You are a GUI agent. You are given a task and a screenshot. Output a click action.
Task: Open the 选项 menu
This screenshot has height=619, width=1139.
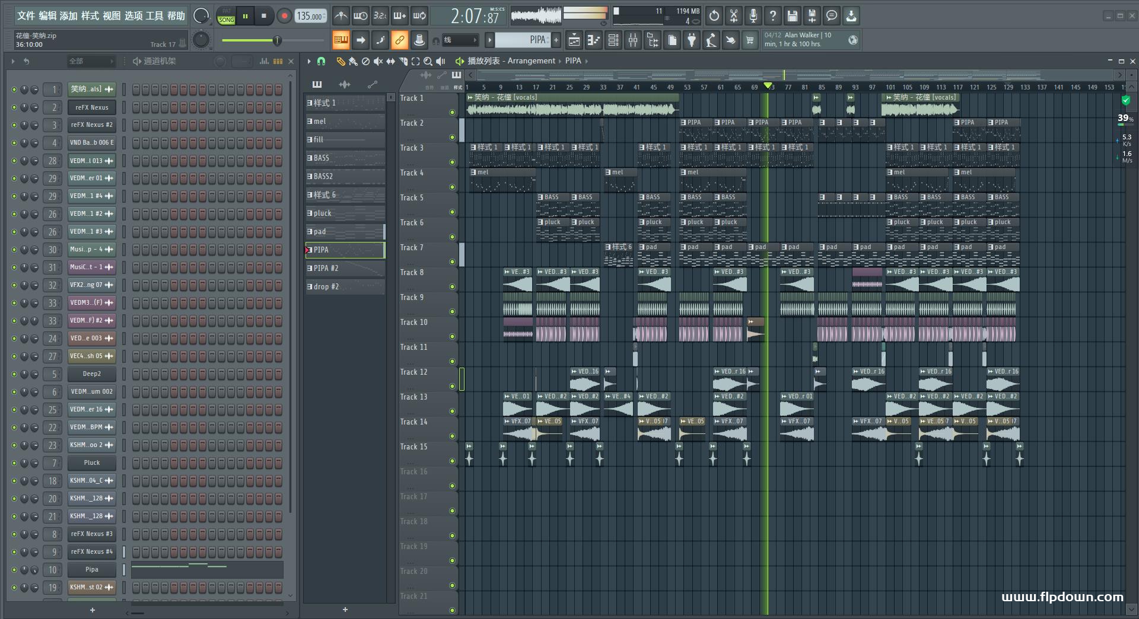tap(133, 16)
